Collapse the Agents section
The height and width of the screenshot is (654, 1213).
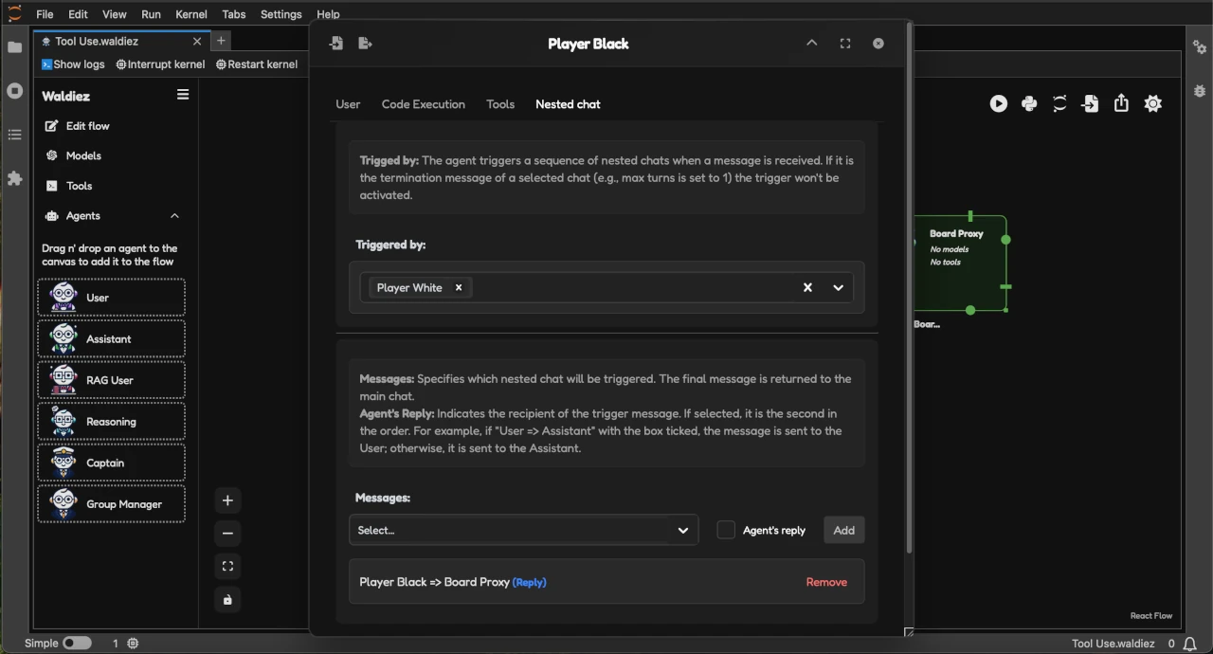pos(174,215)
